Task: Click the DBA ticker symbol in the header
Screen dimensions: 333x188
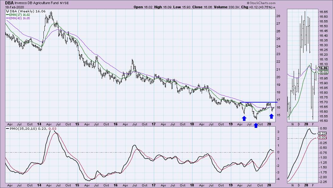Action: (9, 3)
